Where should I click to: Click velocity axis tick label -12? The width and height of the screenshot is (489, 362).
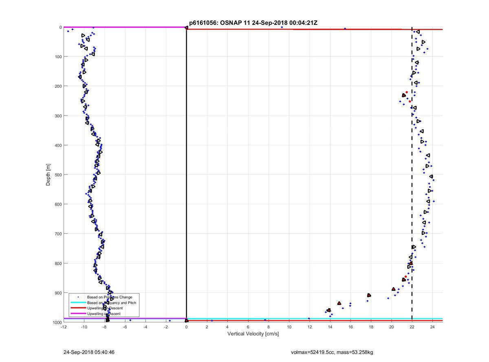click(63, 327)
